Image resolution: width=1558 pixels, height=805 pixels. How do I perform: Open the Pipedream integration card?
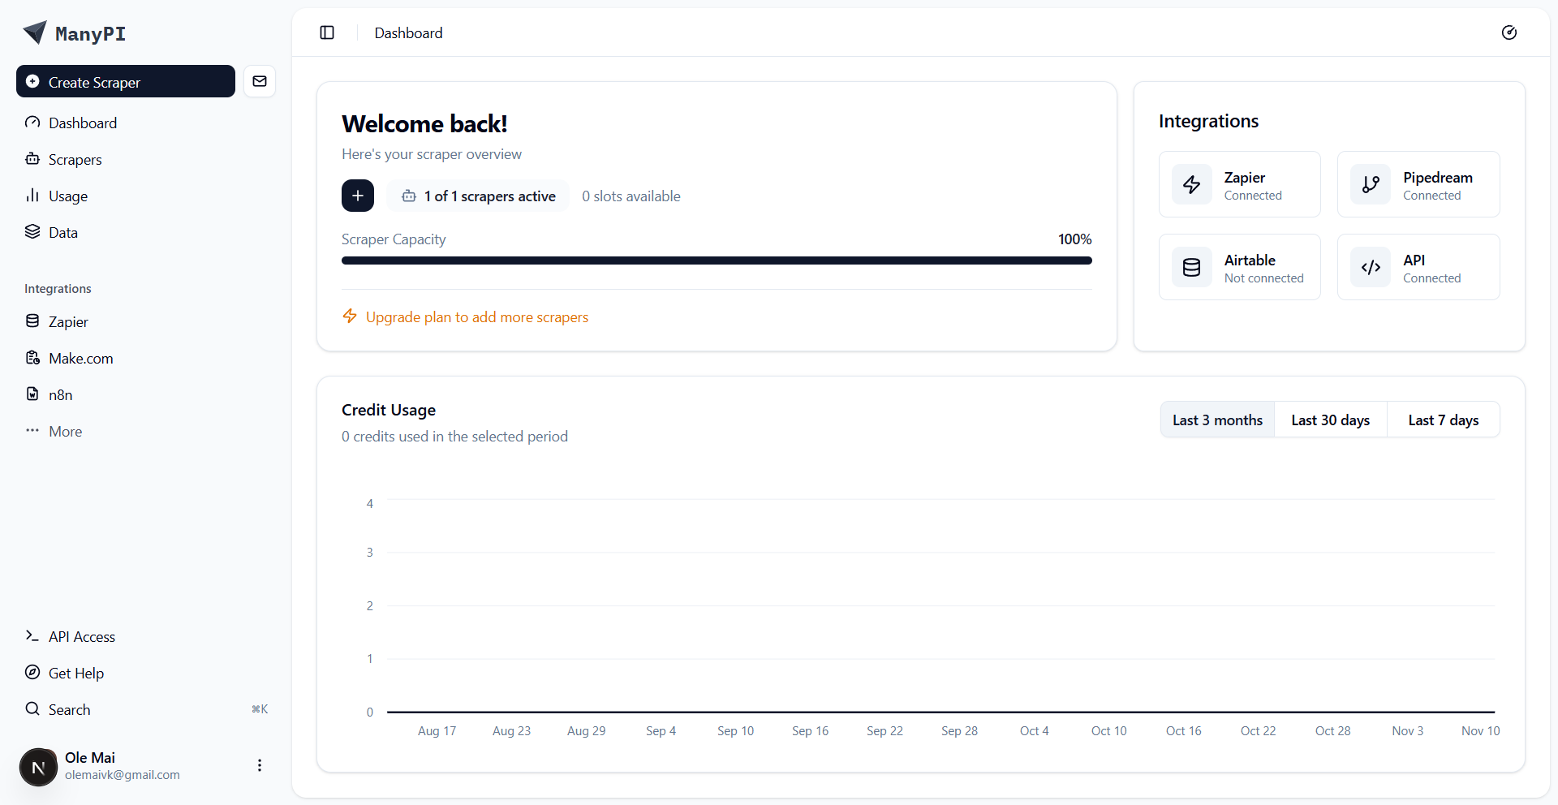point(1418,184)
